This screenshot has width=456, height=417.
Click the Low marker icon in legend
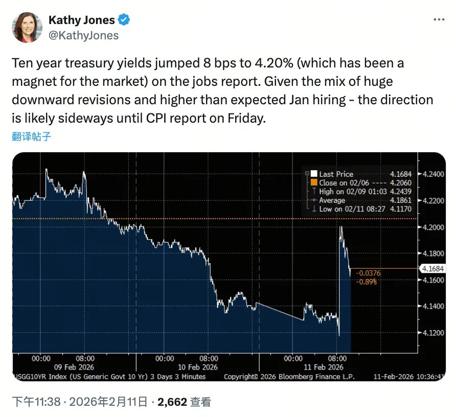pos(313,209)
